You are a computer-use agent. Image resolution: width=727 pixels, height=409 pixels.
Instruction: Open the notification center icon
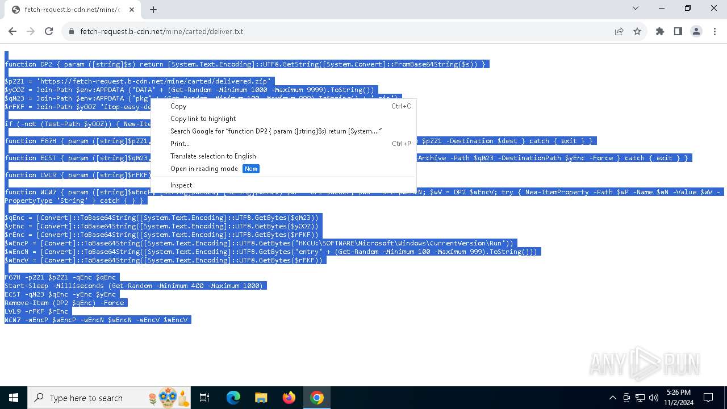click(708, 398)
